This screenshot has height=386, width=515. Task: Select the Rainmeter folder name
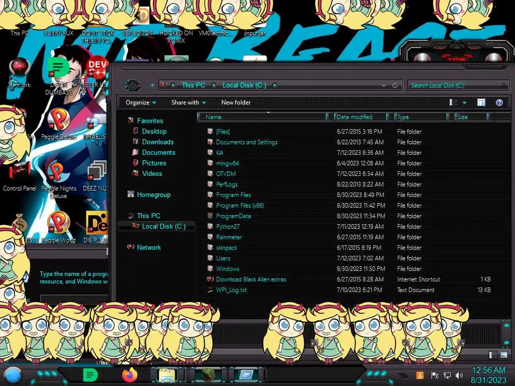[229, 237]
